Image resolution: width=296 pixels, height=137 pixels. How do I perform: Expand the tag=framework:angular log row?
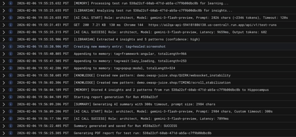(x=4, y=54)
